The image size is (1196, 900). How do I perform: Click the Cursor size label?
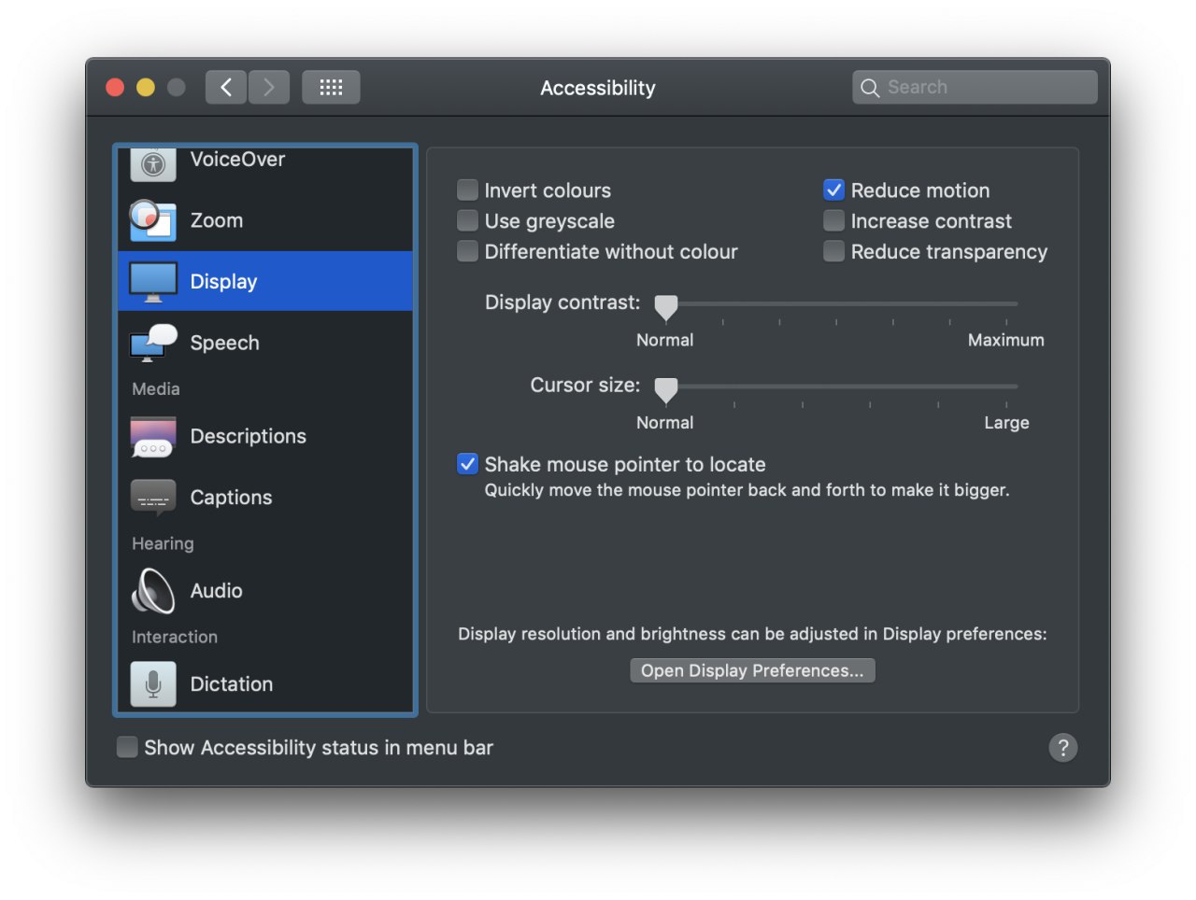tap(585, 385)
